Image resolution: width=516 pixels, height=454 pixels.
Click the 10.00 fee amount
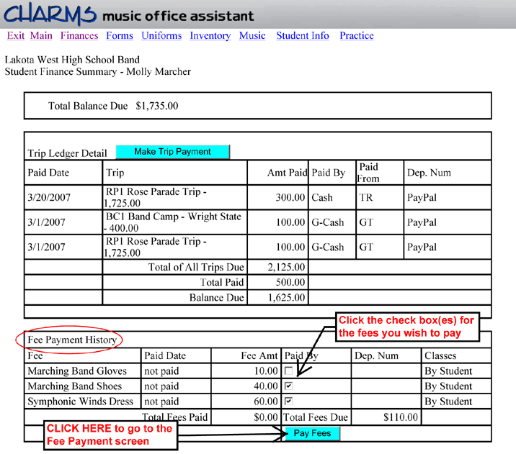point(266,371)
